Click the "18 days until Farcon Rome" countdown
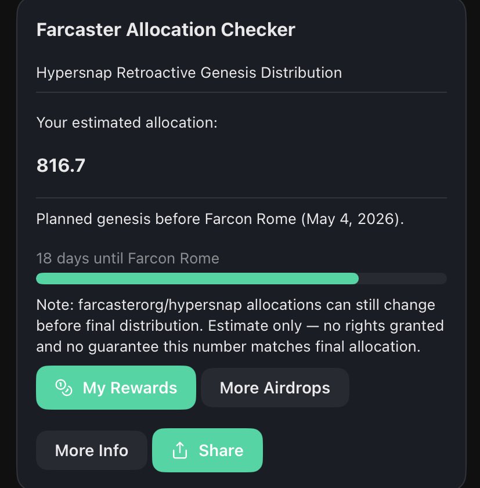Viewport: 480px width, 488px height. point(128,258)
